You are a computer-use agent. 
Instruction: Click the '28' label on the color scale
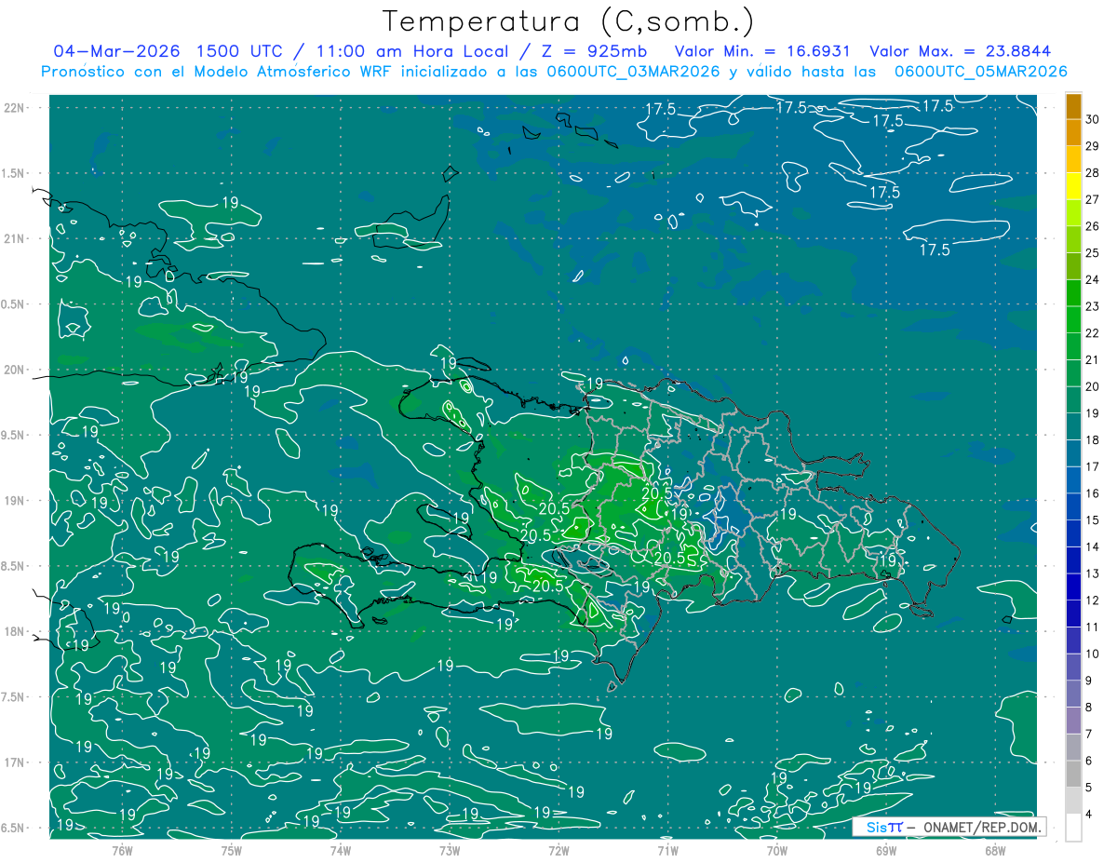(1093, 173)
